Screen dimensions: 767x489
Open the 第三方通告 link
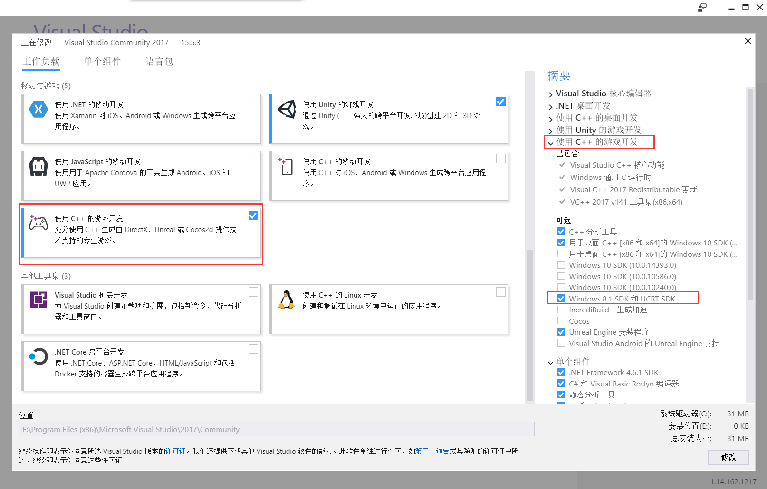coord(432,451)
